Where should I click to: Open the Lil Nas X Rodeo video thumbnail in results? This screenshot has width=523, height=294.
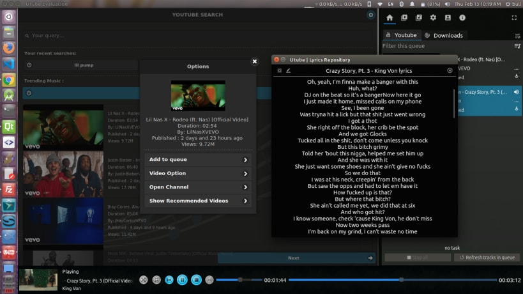click(63, 127)
